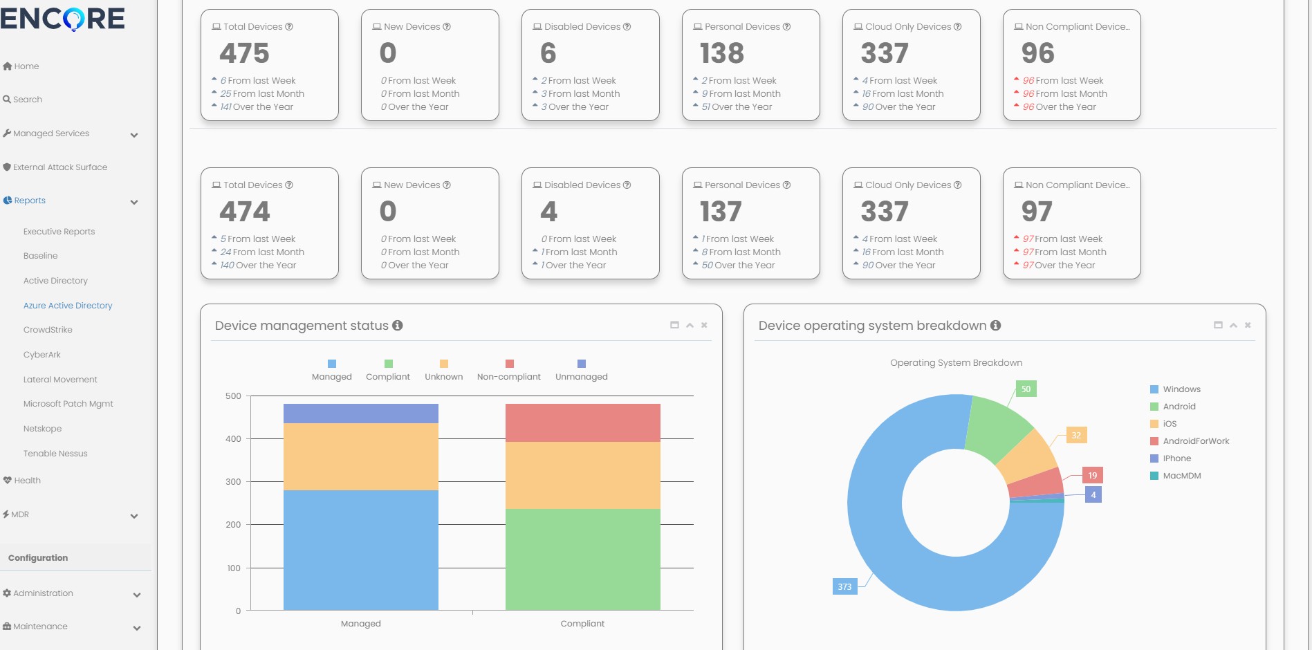
Task: Click the 373 Windows donut label
Action: point(844,587)
